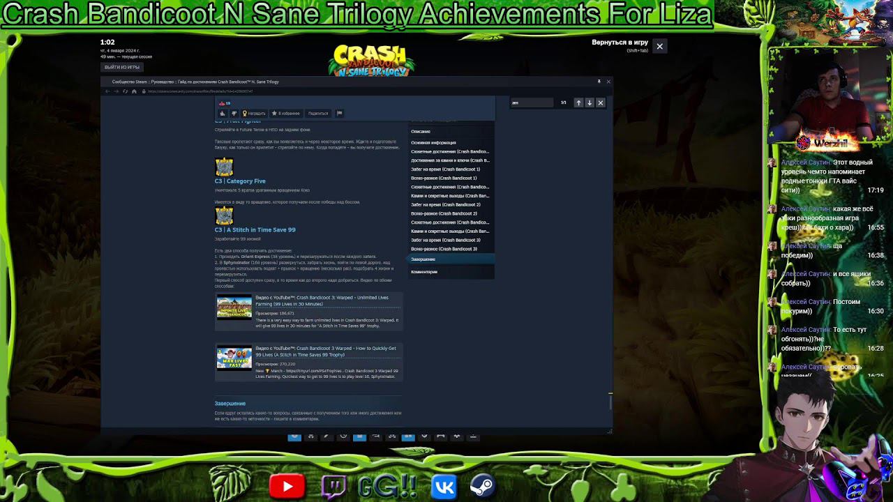
Task: Go back in the Steam overlay browser
Action: (x=107, y=91)
